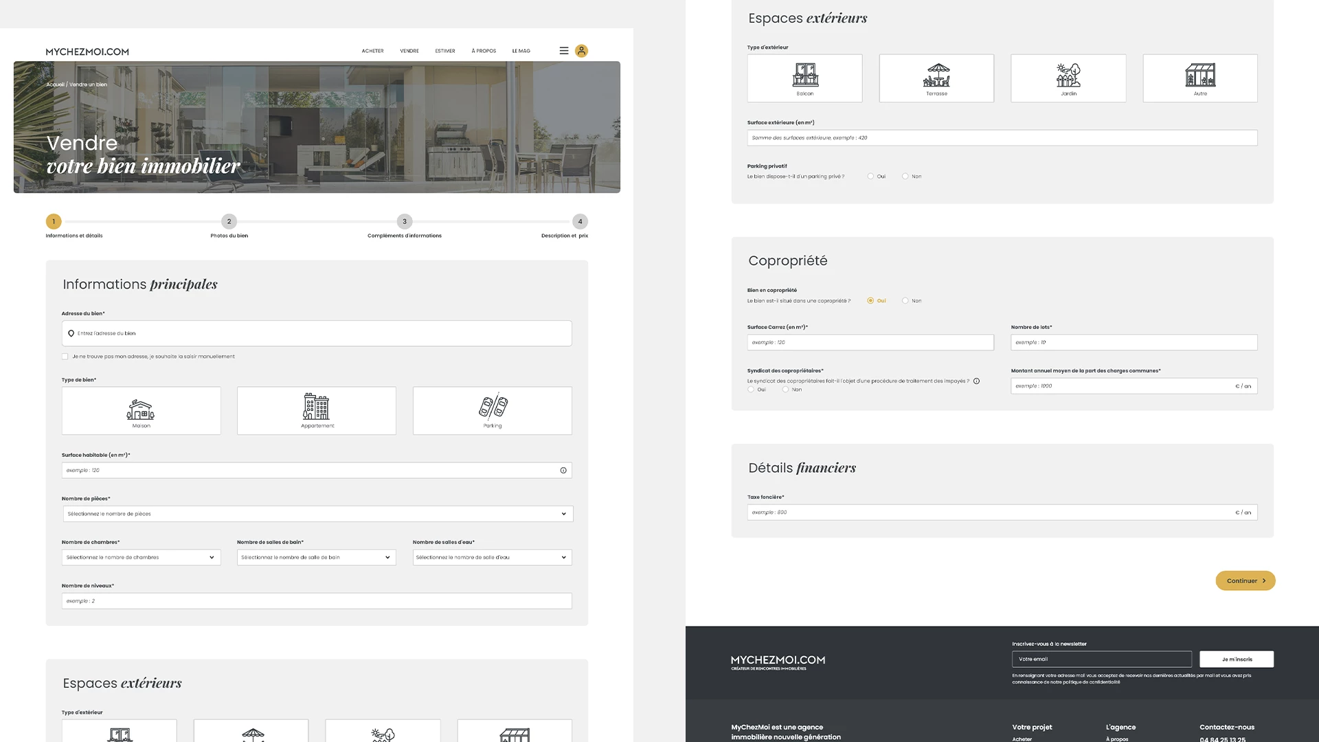Go to ESTIMER in the top navigation

pyautogui.click(x=445, y=51)
